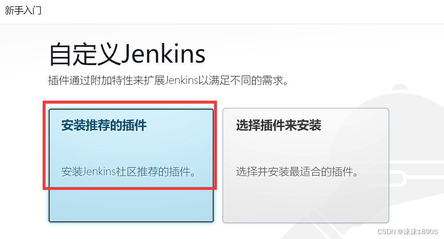Click the subtitle about 插件通过附加特性来扩展Jenkins
444x239 pixels.
click(x=168, y=81)
